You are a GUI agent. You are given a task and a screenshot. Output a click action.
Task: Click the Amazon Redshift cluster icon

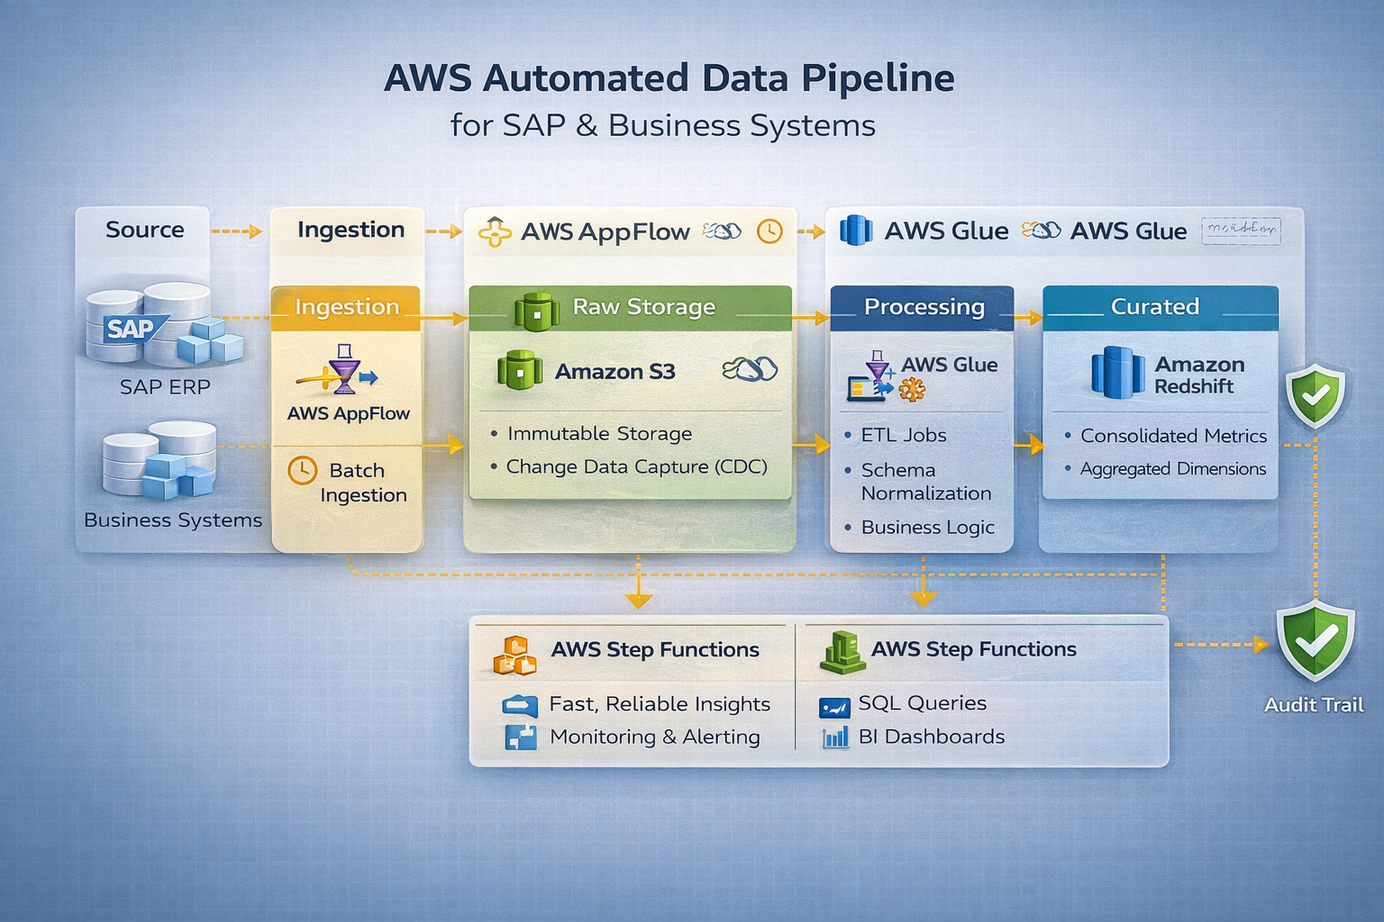tap(1117, 373)
